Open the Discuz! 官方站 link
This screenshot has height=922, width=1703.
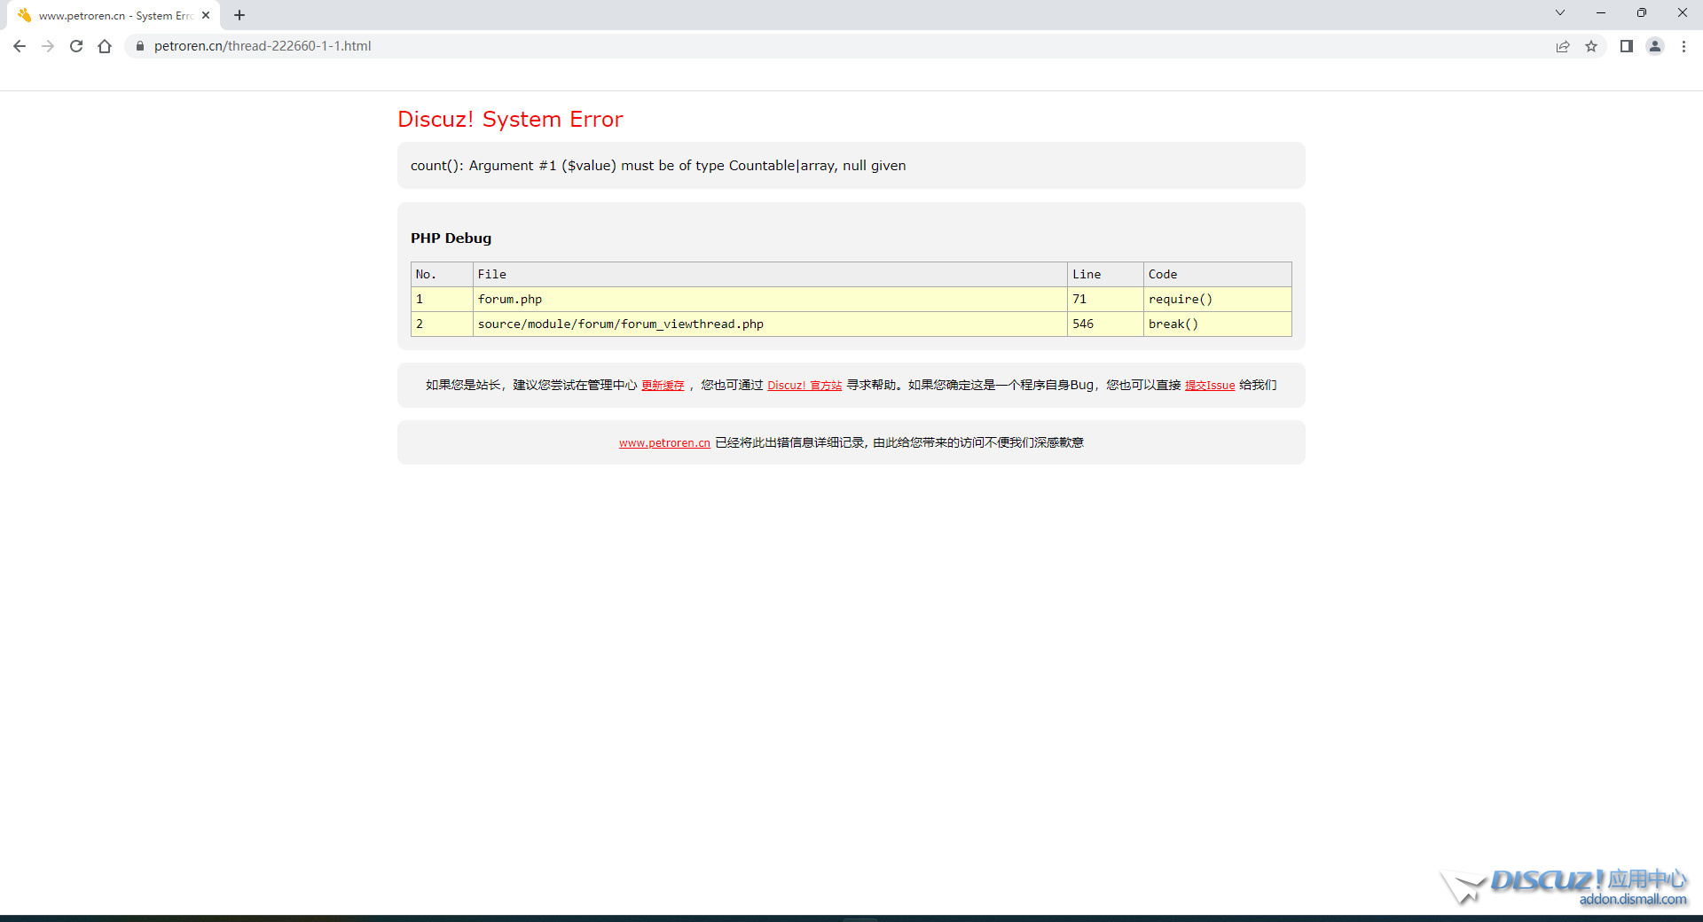[804, 386]
